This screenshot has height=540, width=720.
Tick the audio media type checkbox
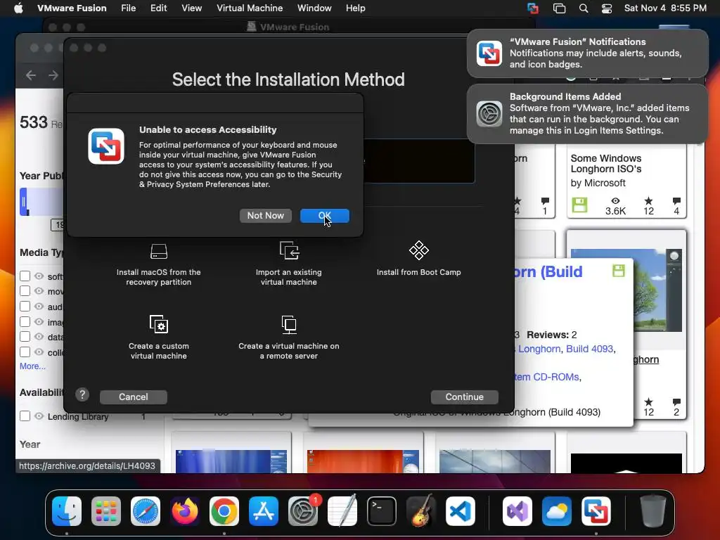25,307
